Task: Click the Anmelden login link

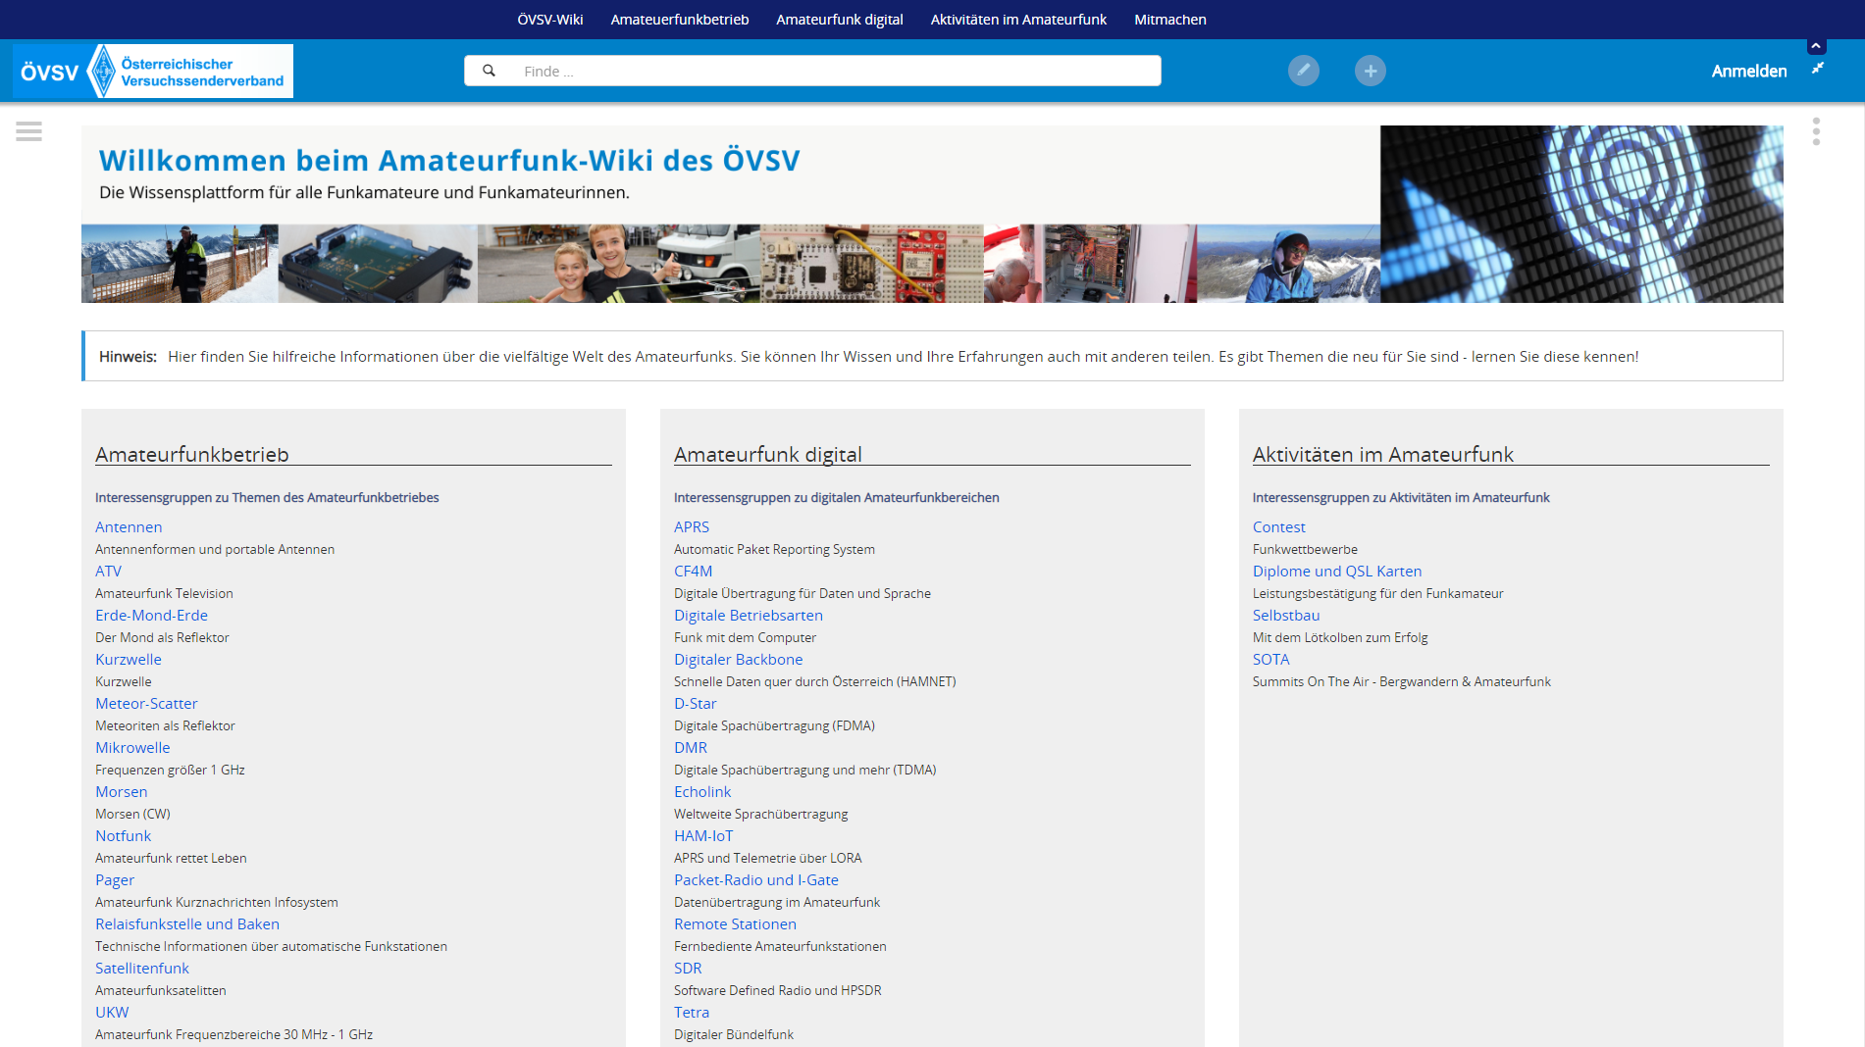Action: pos(1748,71)
